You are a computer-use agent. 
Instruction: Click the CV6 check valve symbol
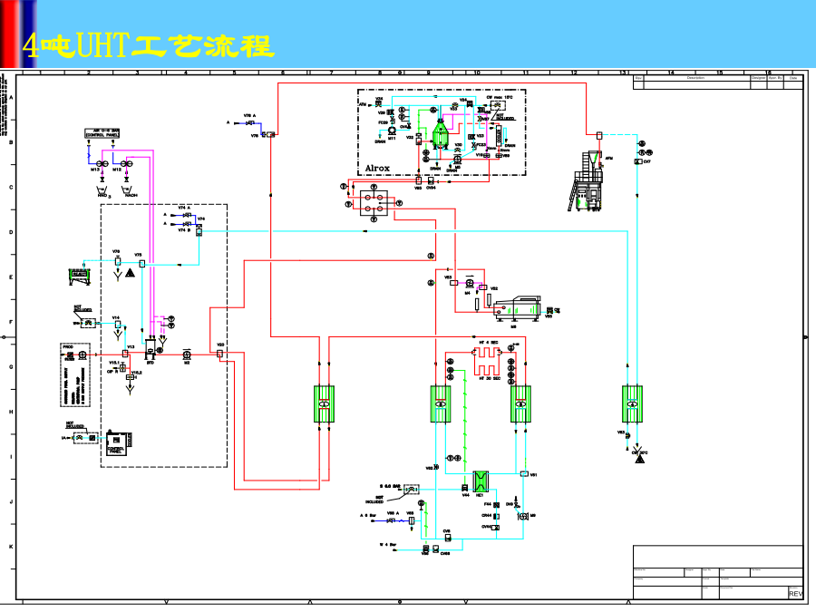pyautogui.click(x=448, y=538)
